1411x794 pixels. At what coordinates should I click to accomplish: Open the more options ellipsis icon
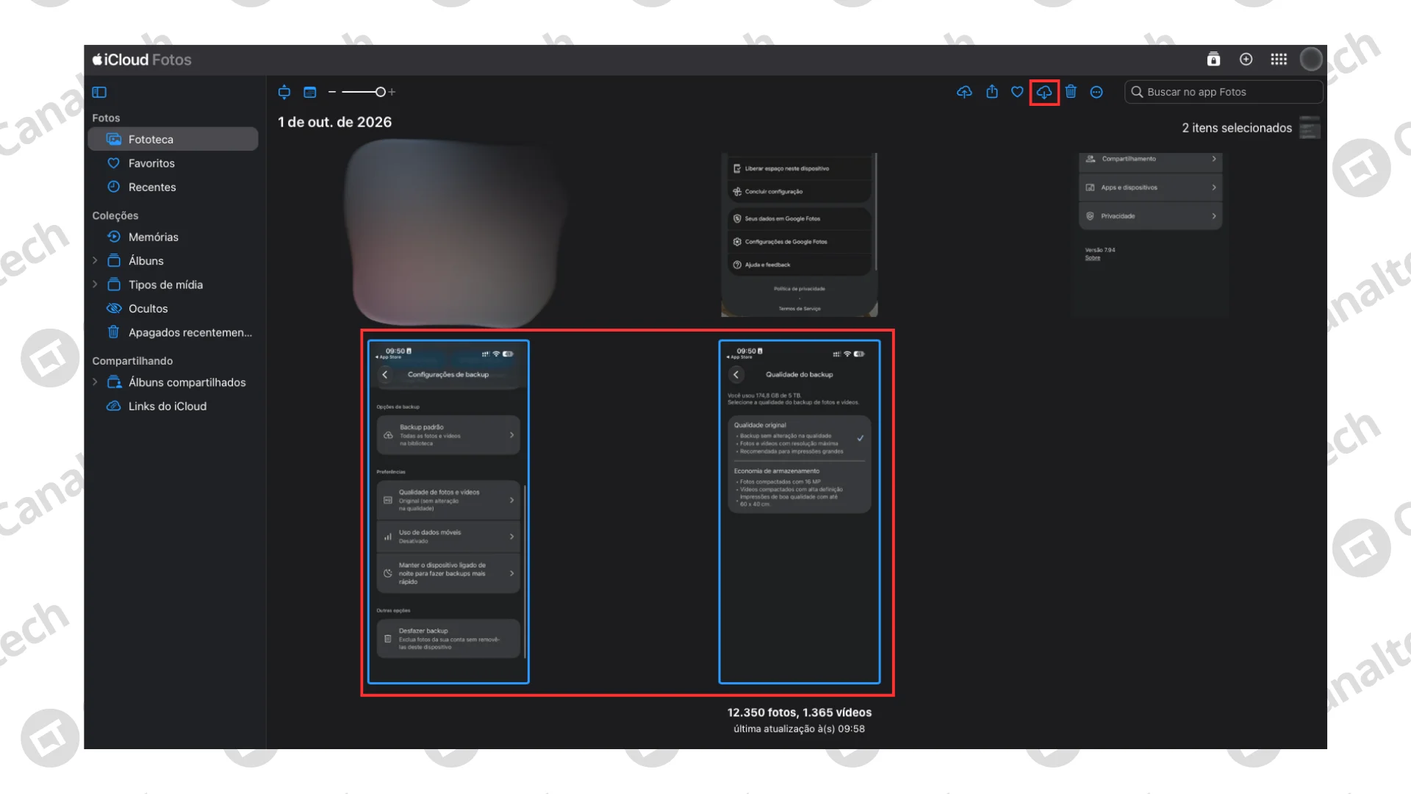click(x=1096, y=92)
